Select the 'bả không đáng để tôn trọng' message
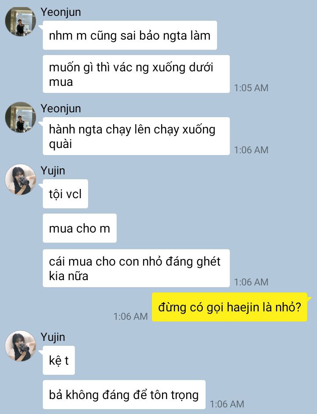Image resolution: width=317 pixels, height=414 pixels. coord(124,395)
